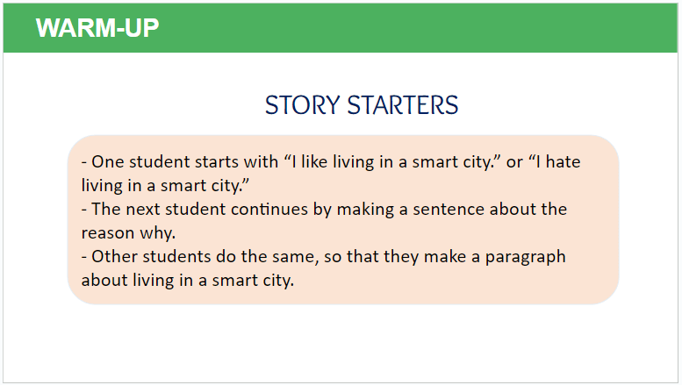Click the word "continues" in the second bullet
The height and width of the screenshot is (385, 682).
click(x=263, y=210)
